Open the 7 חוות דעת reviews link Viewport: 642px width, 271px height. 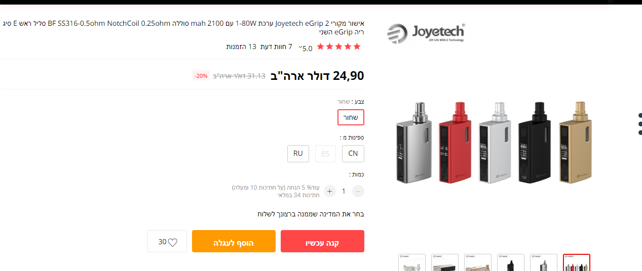[276, 47]
